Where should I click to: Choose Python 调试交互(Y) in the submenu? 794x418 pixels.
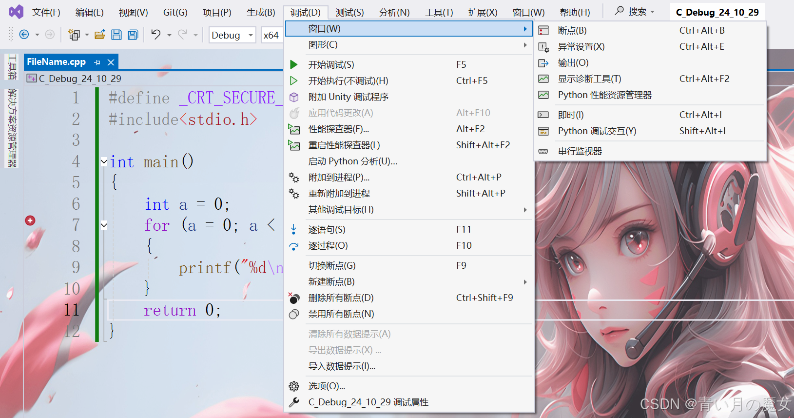click(650, 131)
